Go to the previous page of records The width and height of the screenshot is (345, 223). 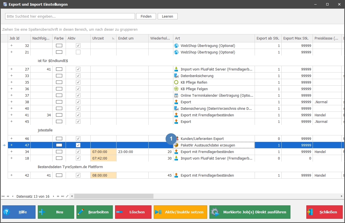click(8, 196)
